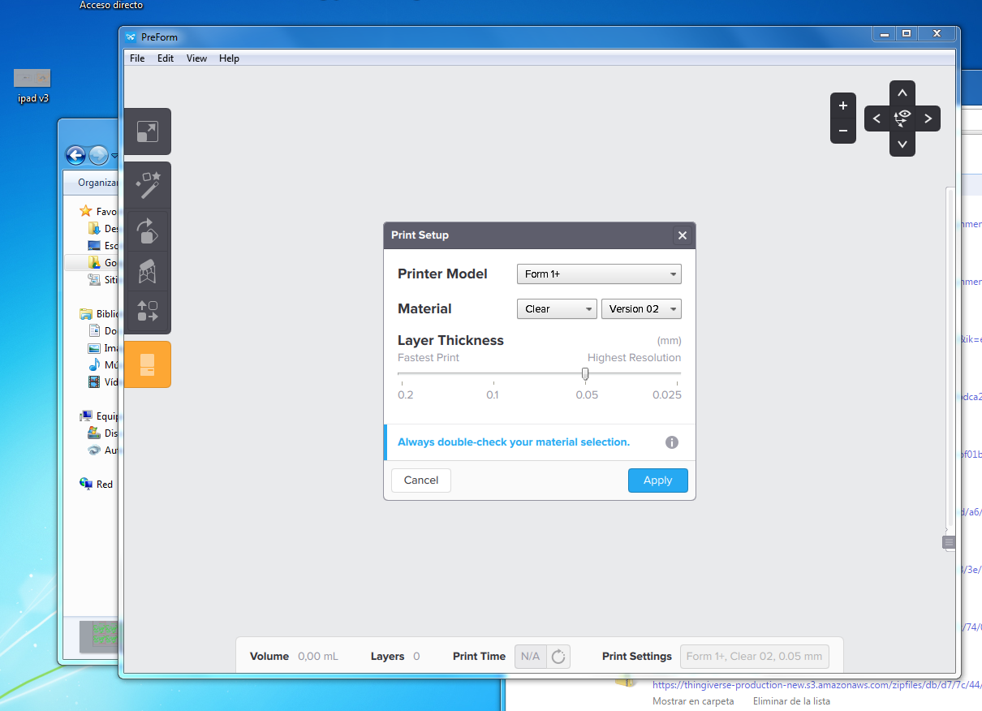The height and width of the screenshot is (711, 982).
Task: Zoom in with the plus button
Action: click(843, 106)
